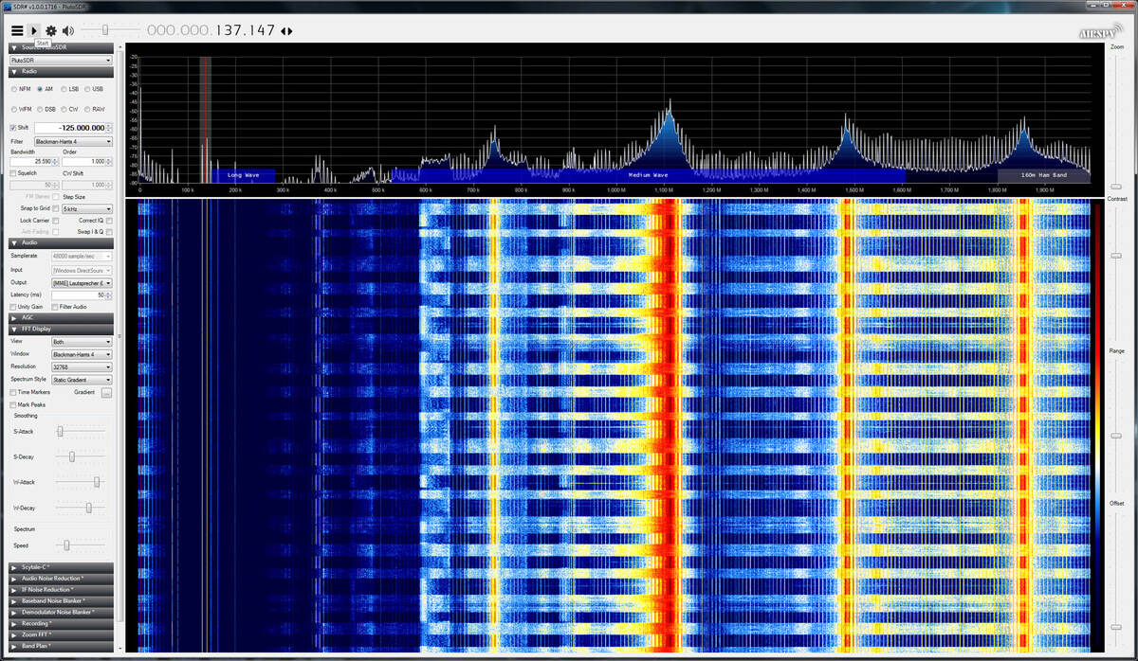Increase Shift value with up arrow
Screen dimensions: 1138x661
(109, 124)
